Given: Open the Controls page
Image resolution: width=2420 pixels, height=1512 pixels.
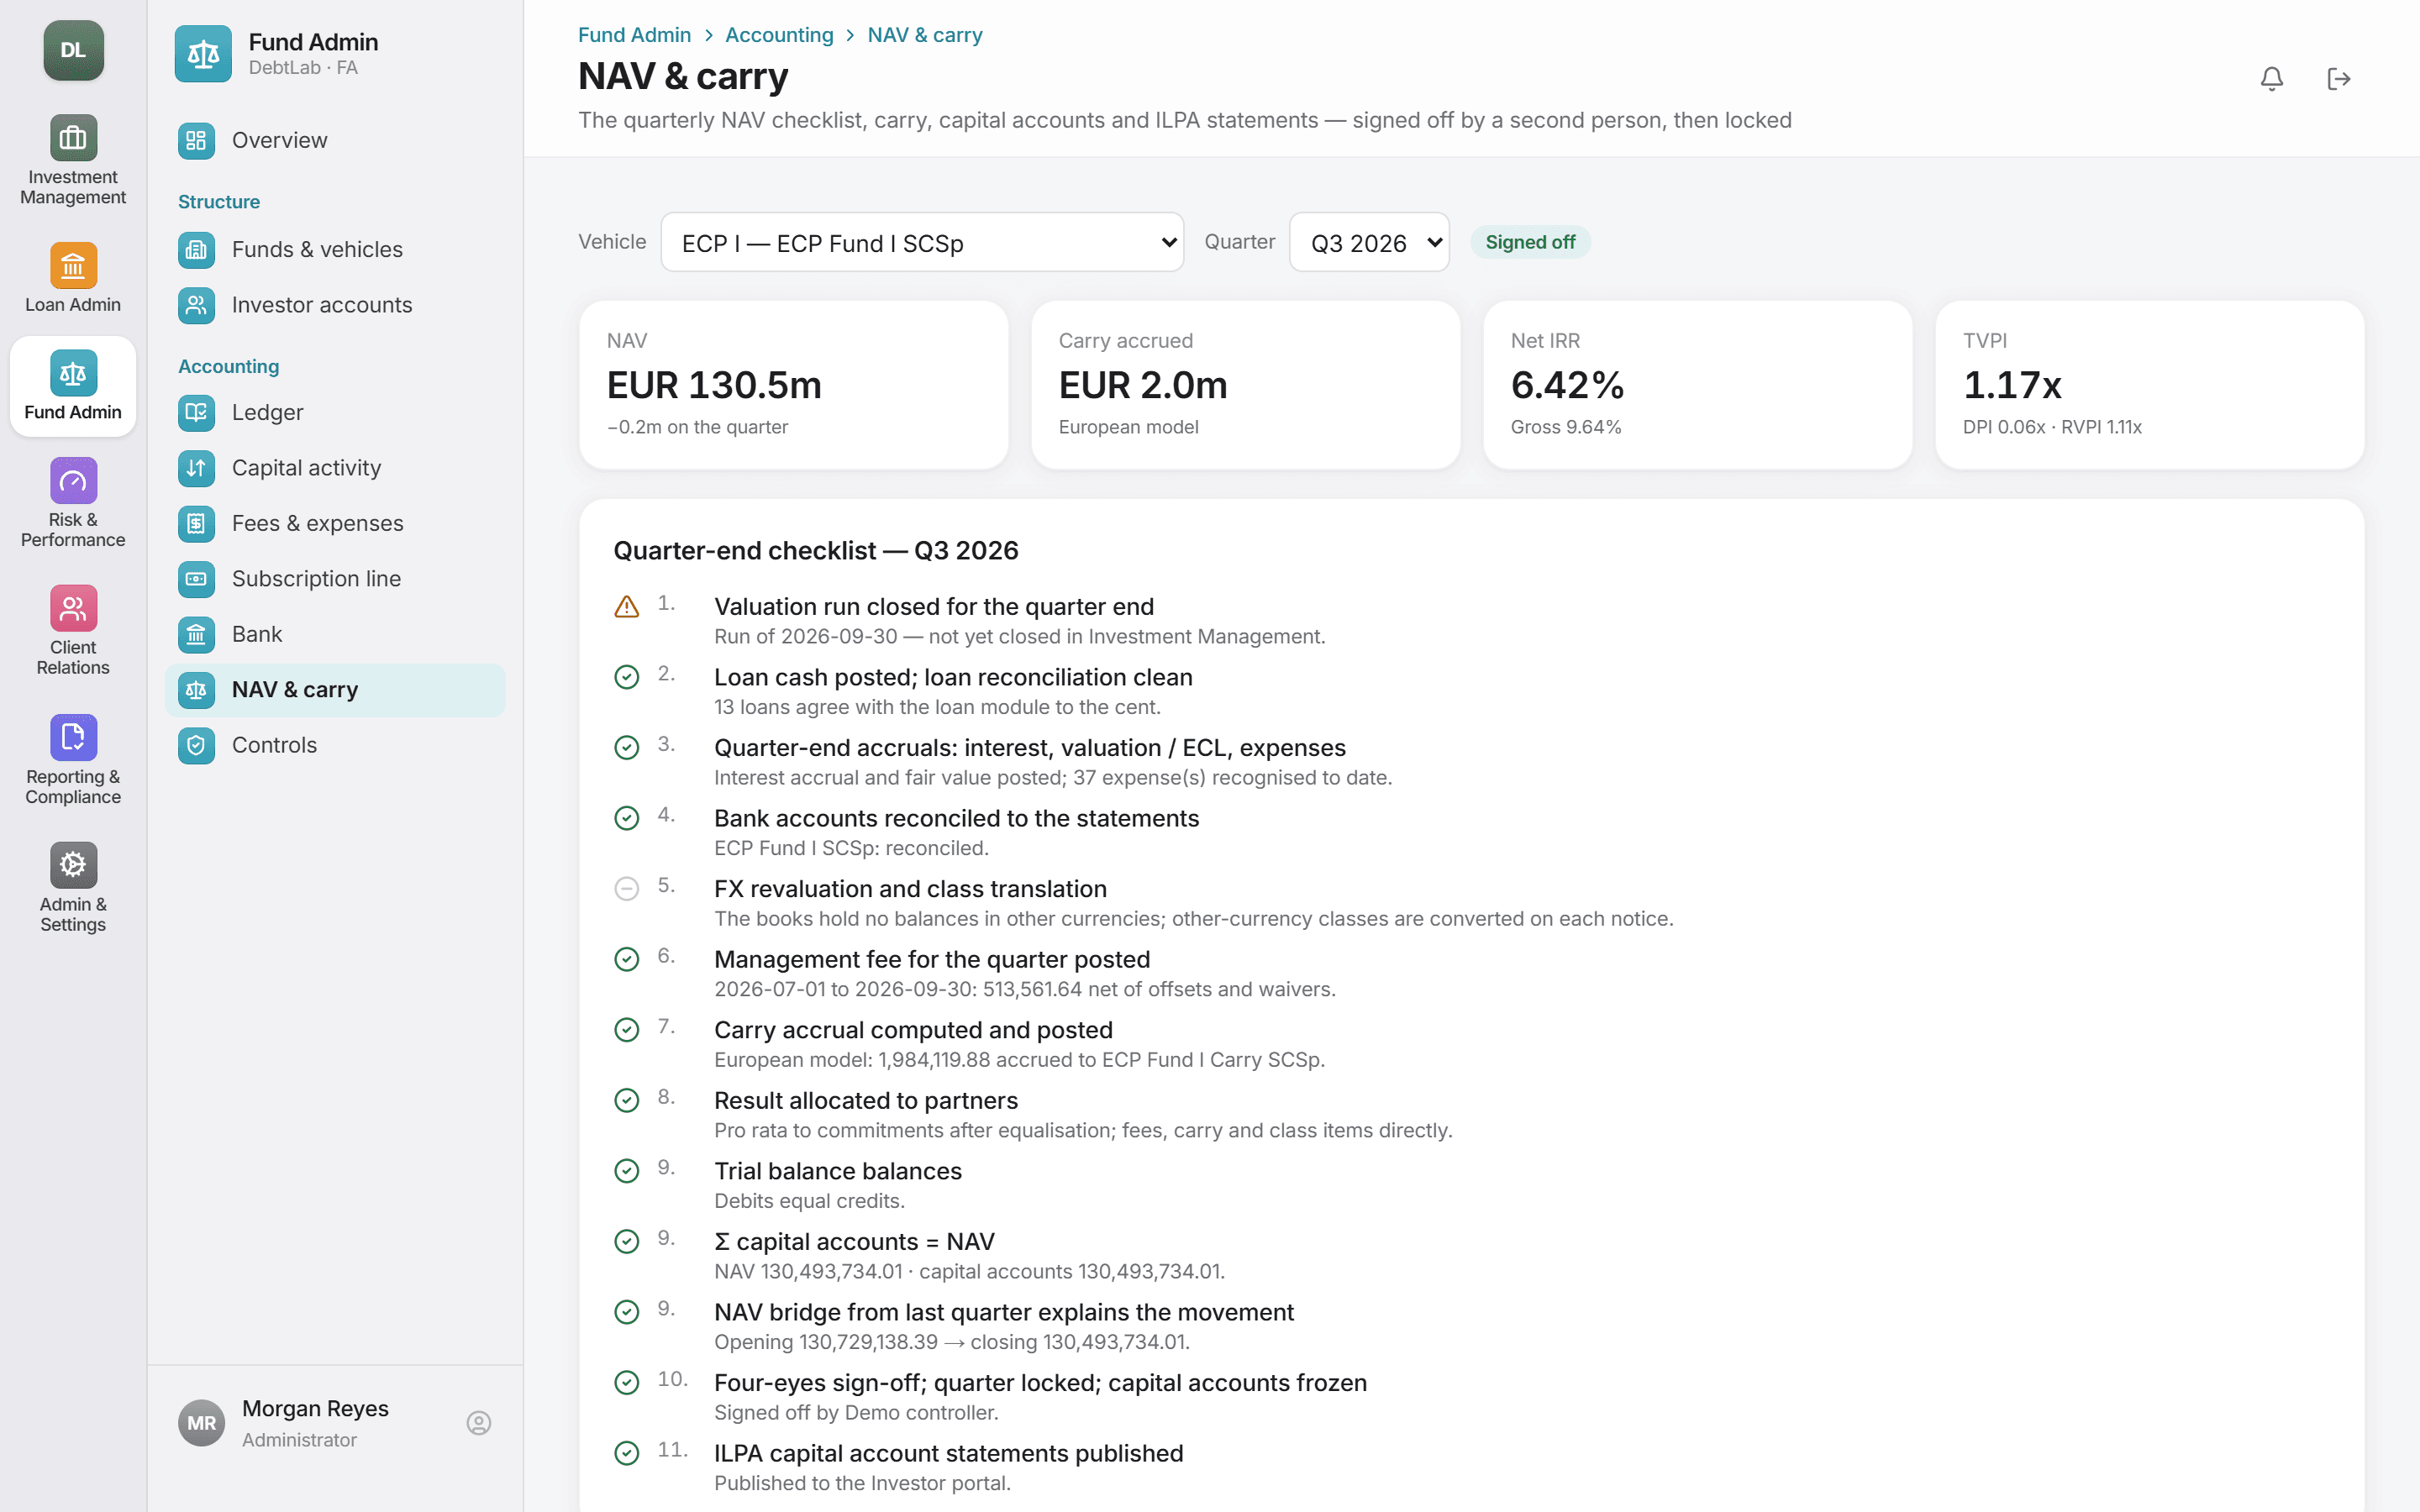Looking at the screenshot, I should [x=335, y=745].
